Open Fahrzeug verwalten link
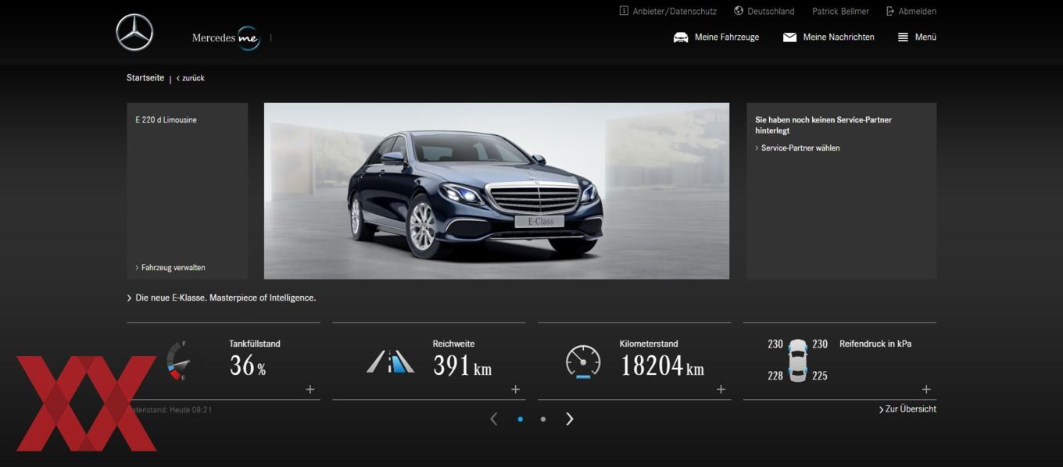 pos(170,268)
